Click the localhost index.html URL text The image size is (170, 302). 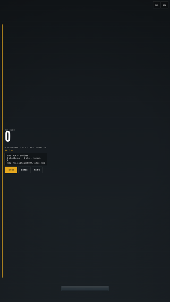click(26, 163)
